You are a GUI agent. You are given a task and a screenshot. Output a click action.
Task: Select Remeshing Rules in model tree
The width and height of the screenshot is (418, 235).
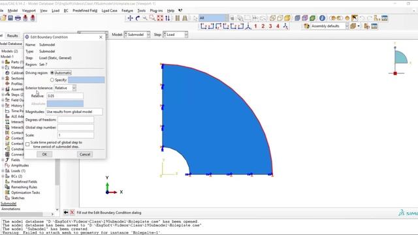pos(24,187)
